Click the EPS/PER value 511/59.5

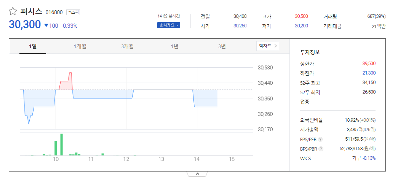click(x=354, y=139)
